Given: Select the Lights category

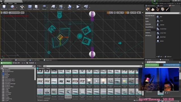Looking at the screenshot, I should pos(147,22).
